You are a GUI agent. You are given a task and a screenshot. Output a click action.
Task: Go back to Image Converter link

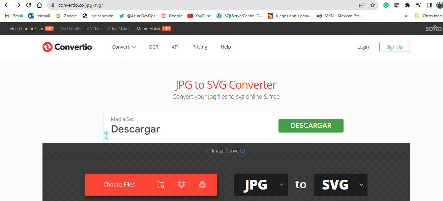(x=226, y=151)
